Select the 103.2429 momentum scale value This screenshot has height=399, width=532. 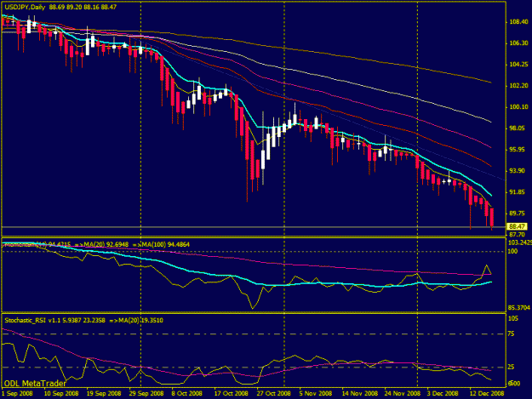[519, 242]
